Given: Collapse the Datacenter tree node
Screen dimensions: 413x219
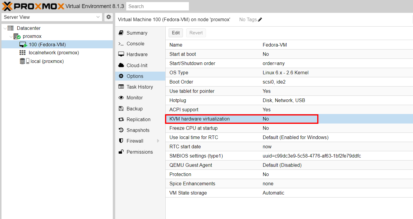Looking at the screenshot, I should pyautogui.click(x=4, y=28).
